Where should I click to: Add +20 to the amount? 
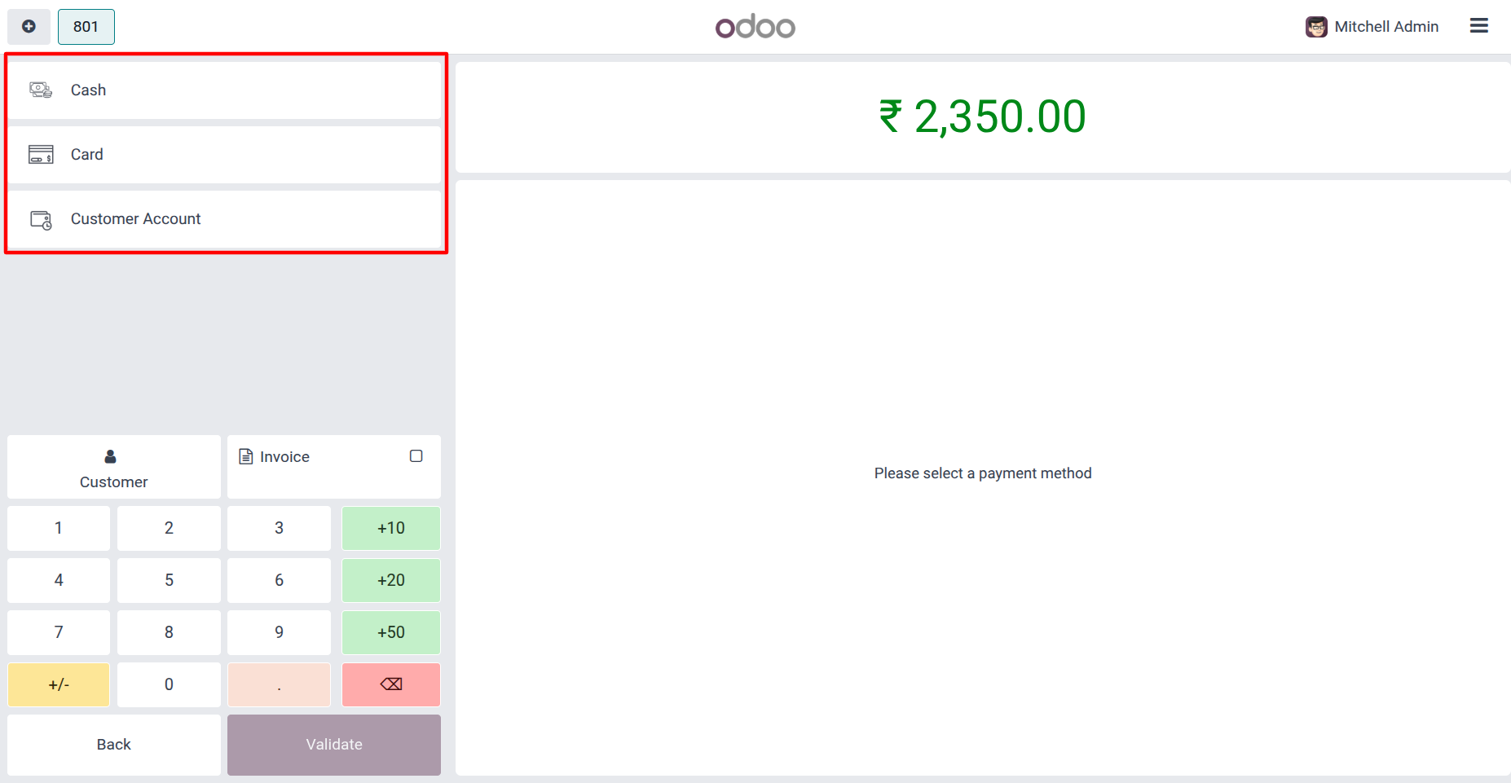(x=391, y=580)
